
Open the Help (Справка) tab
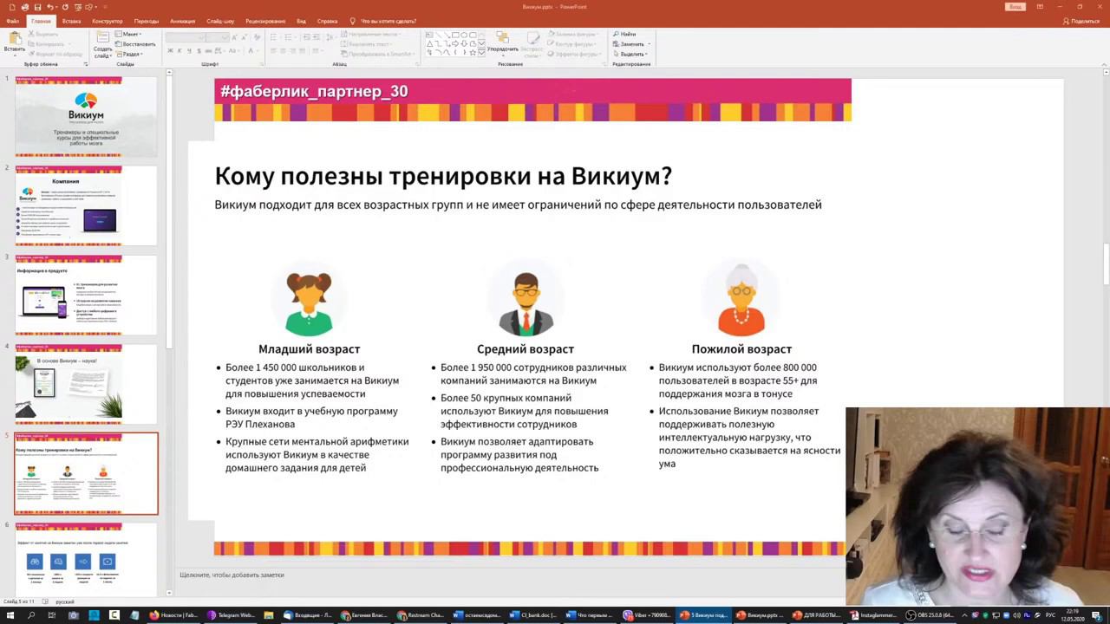click(327, 21)
